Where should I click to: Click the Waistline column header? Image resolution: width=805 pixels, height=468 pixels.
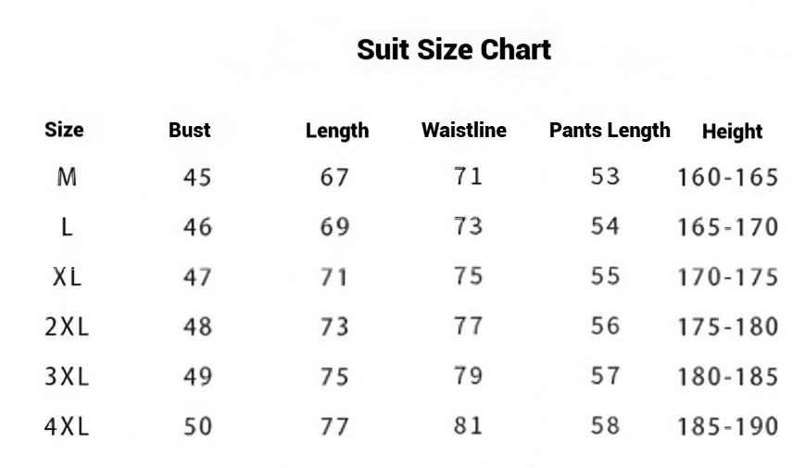(x=464, y=130)
